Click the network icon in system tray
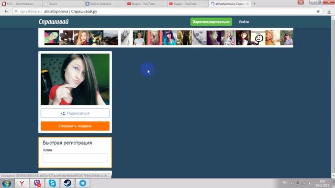Image resolution: width=335 pixels, height=188 pixels. pos(304,183)
